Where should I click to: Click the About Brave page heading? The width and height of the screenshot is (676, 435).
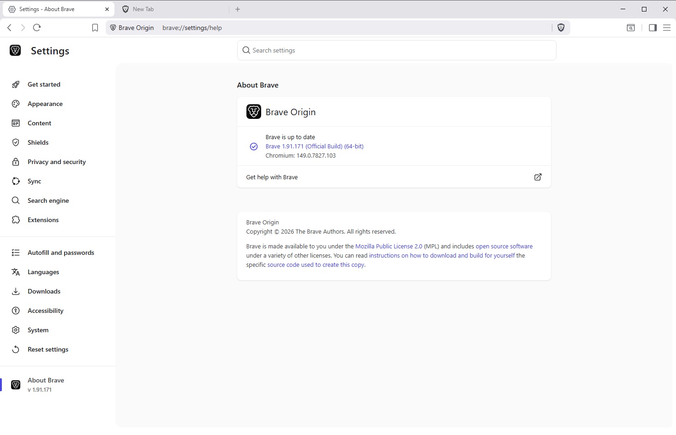point(258,85)
